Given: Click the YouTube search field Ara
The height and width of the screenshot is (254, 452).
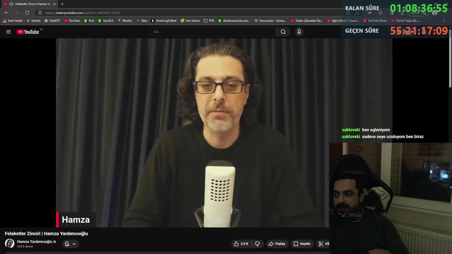Looking at the screenshot, I should tap(213, 32).
